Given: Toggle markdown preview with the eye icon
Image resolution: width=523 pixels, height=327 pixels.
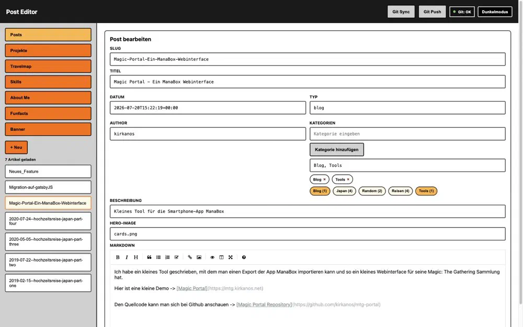Looking at the screenshot, I should (212, 257).
